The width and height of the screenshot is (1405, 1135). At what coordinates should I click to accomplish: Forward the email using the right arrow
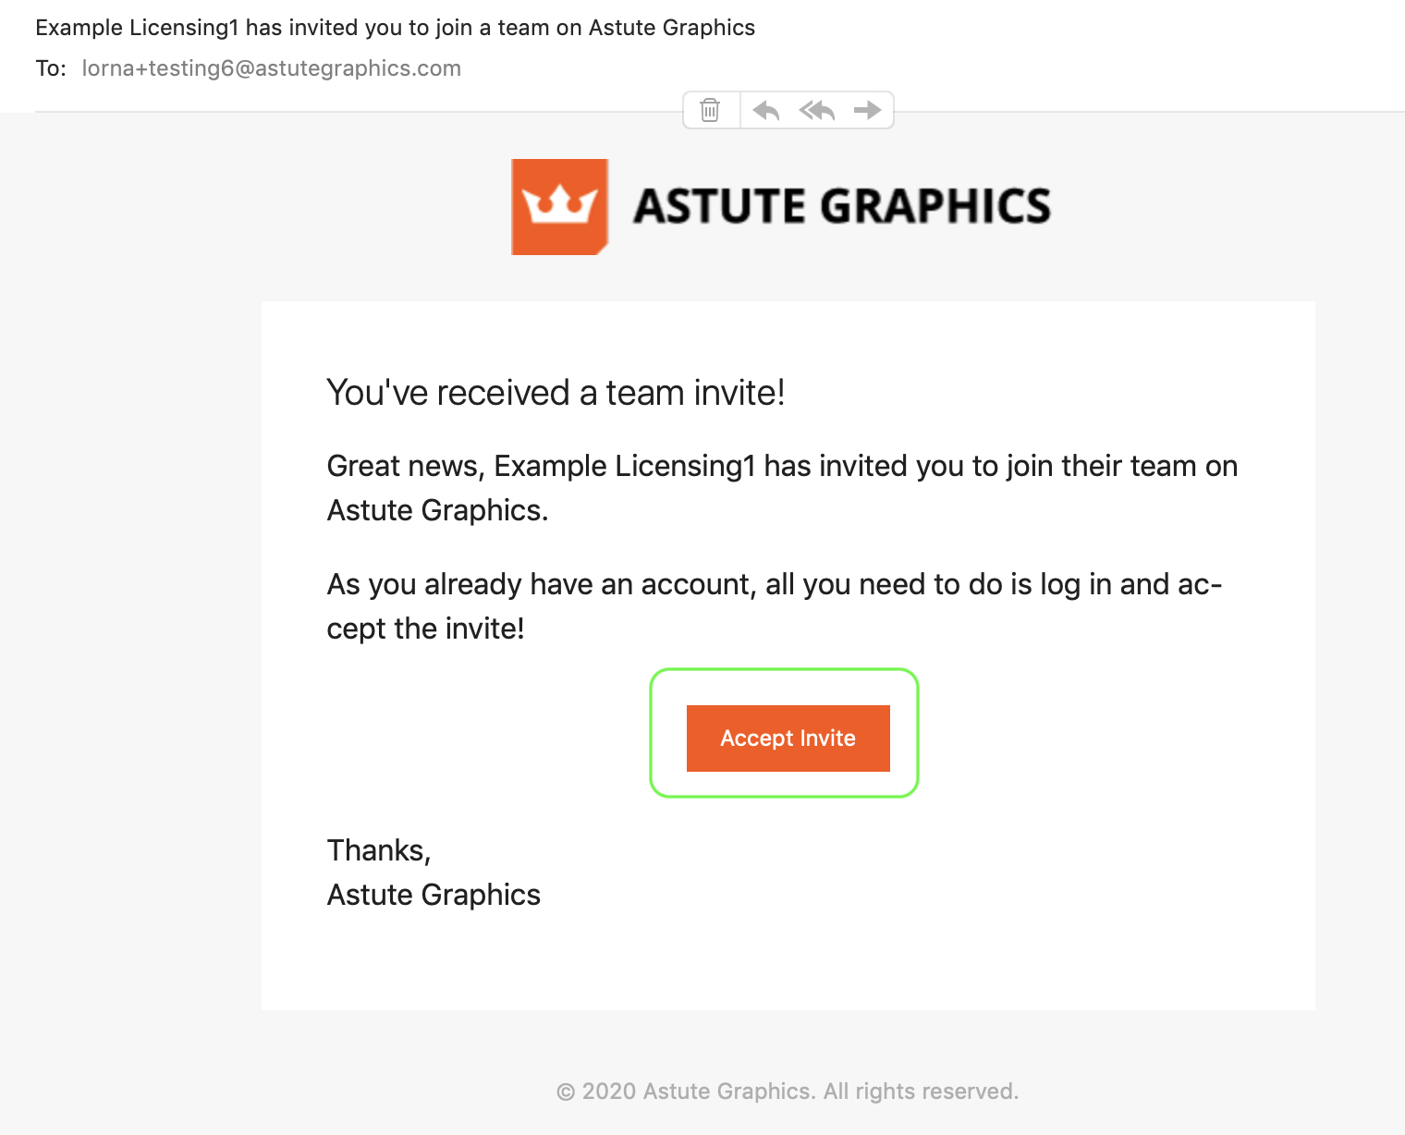[867, 111]
